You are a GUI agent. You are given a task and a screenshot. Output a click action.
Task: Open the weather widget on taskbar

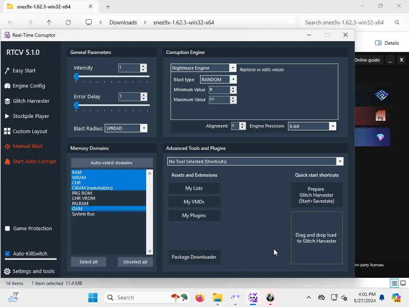tap(14, 297)
